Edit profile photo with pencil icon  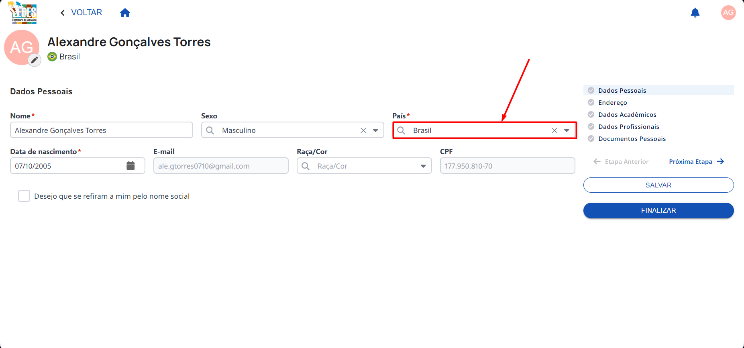coord(35,60)
